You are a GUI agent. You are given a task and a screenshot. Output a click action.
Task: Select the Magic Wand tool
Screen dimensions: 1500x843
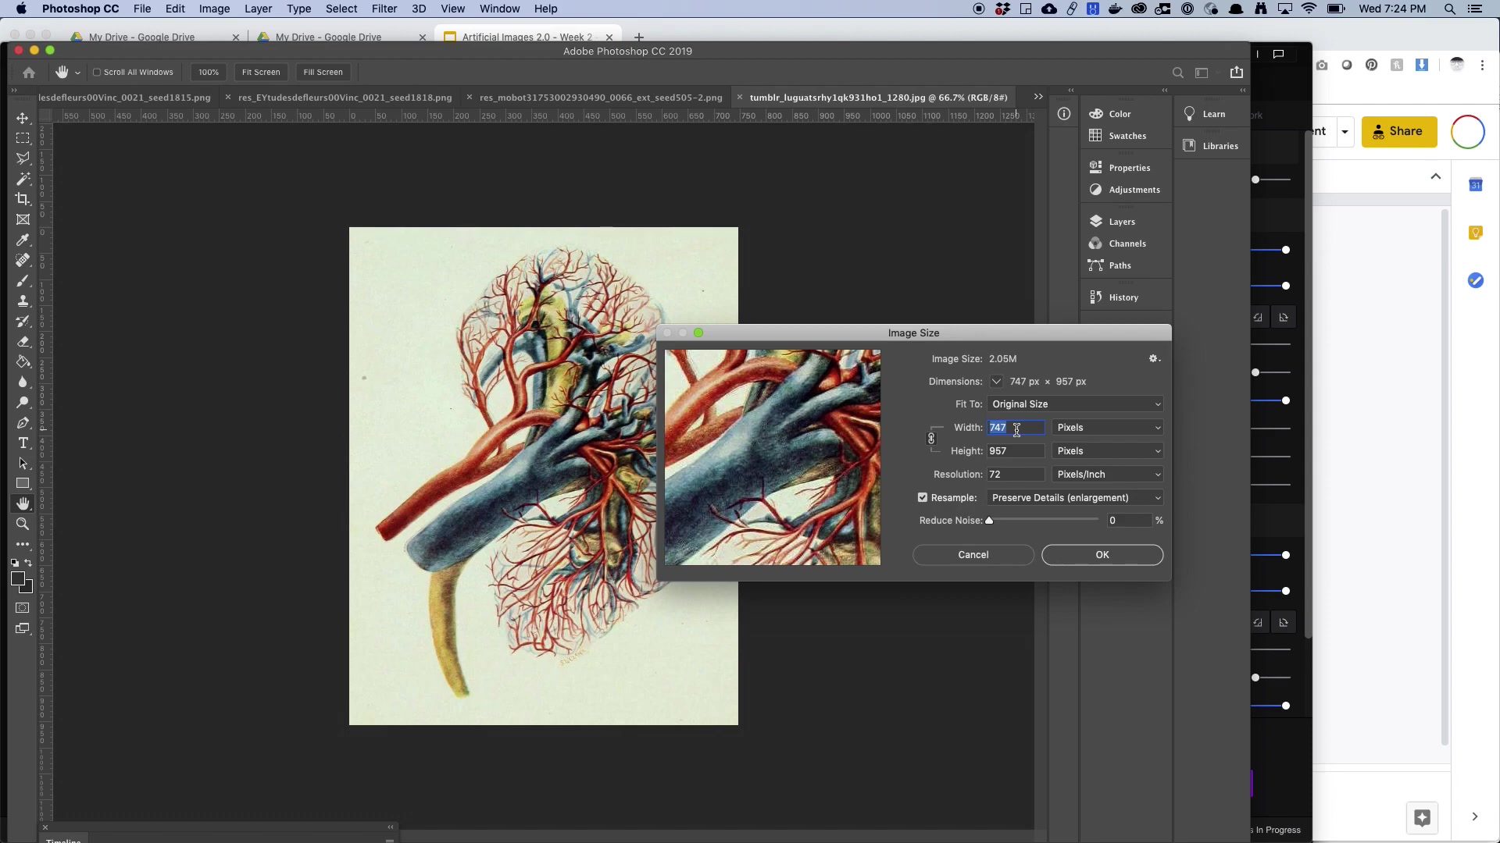[23, 179]
